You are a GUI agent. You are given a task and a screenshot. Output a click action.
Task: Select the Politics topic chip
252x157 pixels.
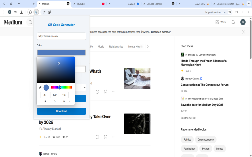pos(187,140)
